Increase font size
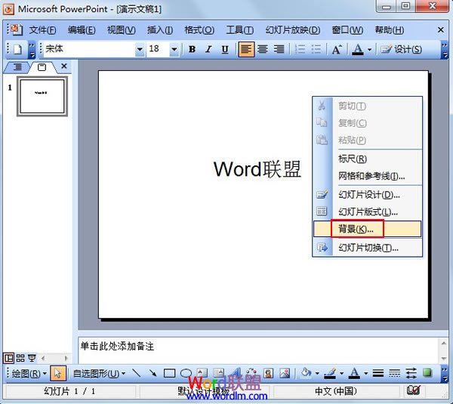The image size is (453, 404). [x=337, y=49]
